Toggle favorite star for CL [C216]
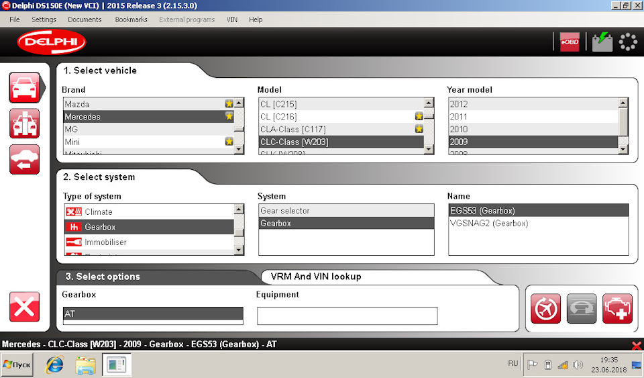Image resolution: width=644 pixels, height=378 pixels. pyautogui.click(x=419, y=116)
